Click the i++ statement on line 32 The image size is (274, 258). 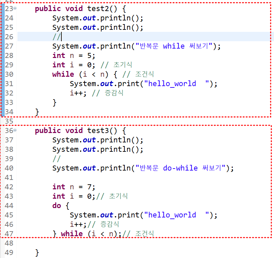pos(78,93)
